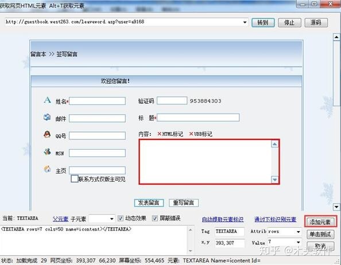The width and height of the screenshot is (341, 265).
Task: Tick the 联系方式仅版主可见 checkbox
Action: 75,179
